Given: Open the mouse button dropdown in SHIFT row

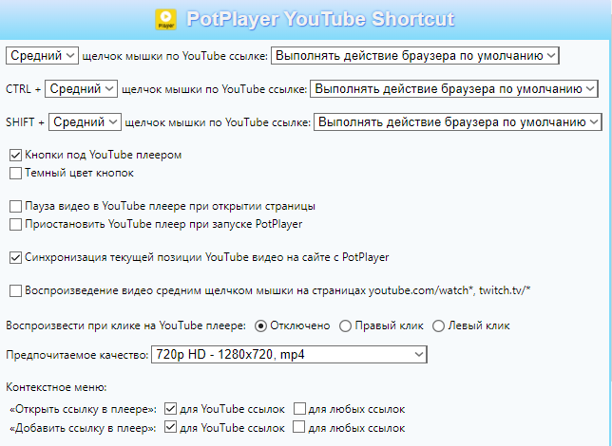Looking at the screenshot, I should pos(86,122).
